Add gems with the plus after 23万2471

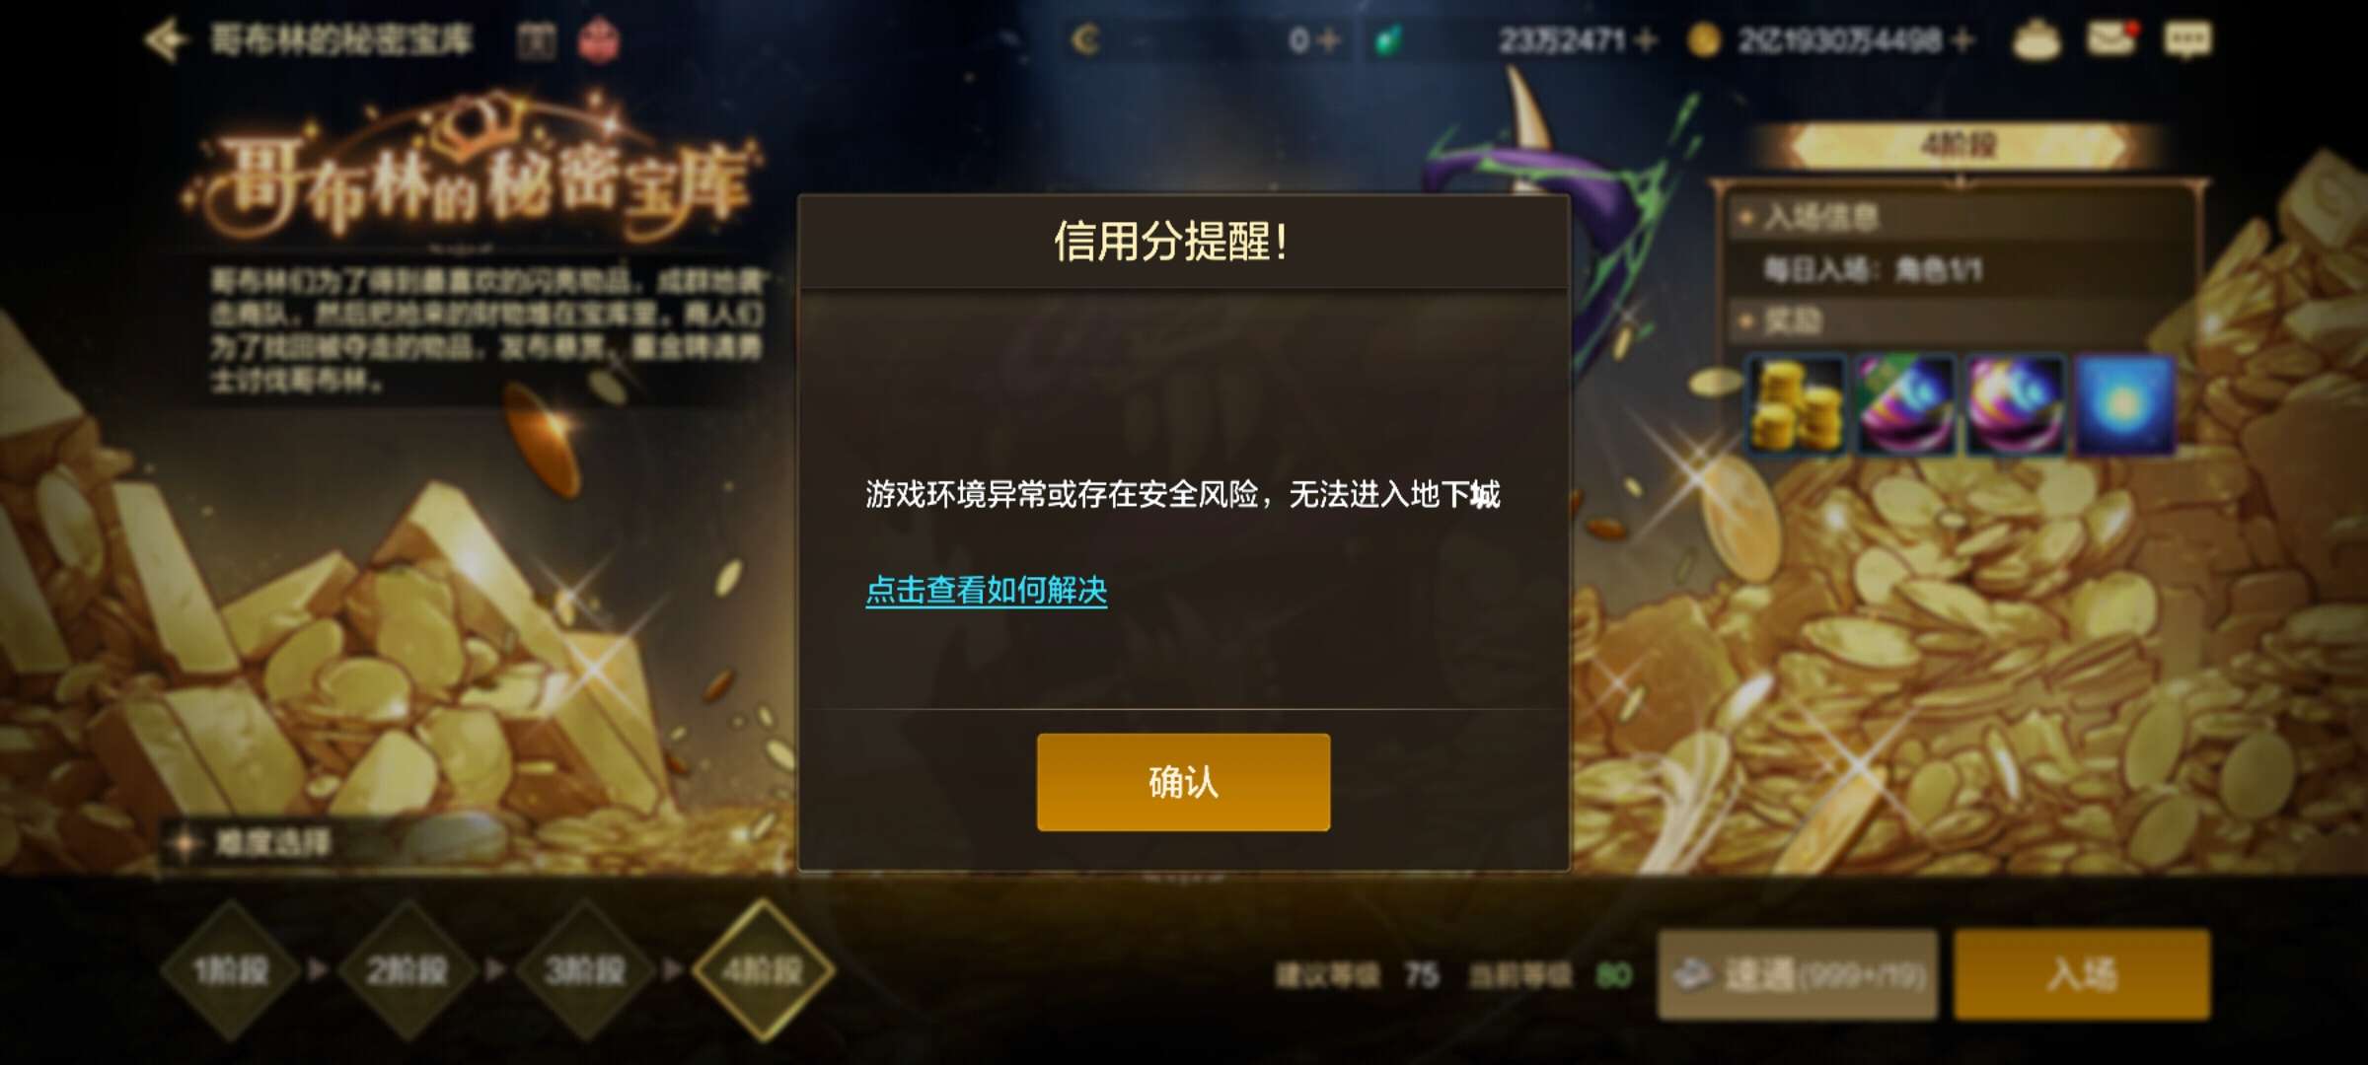pos(1644,40)
